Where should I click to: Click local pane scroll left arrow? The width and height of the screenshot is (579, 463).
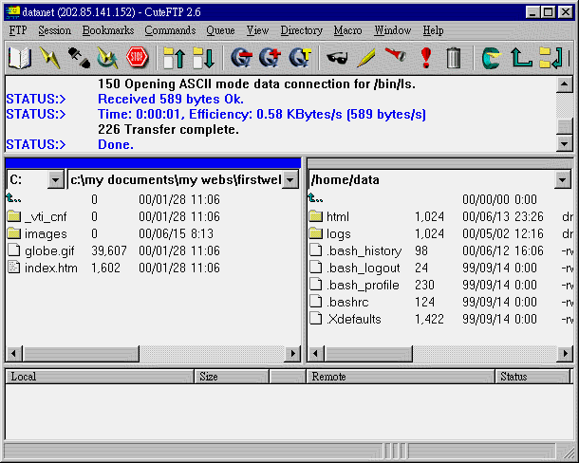(13, 353)
